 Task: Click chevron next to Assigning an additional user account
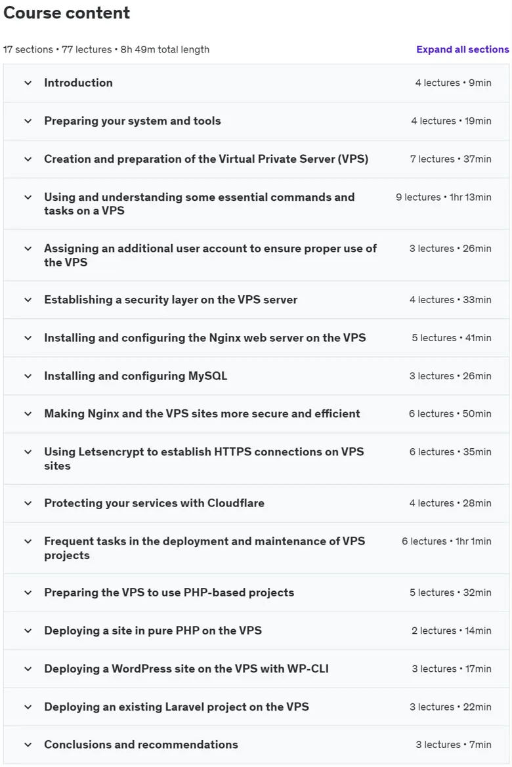[28, 249]
